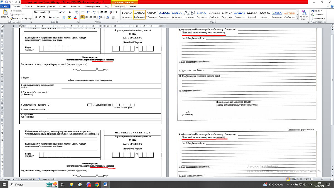334x188 pixels.
Task: Select the Название style
Action: tap(189, 14)
